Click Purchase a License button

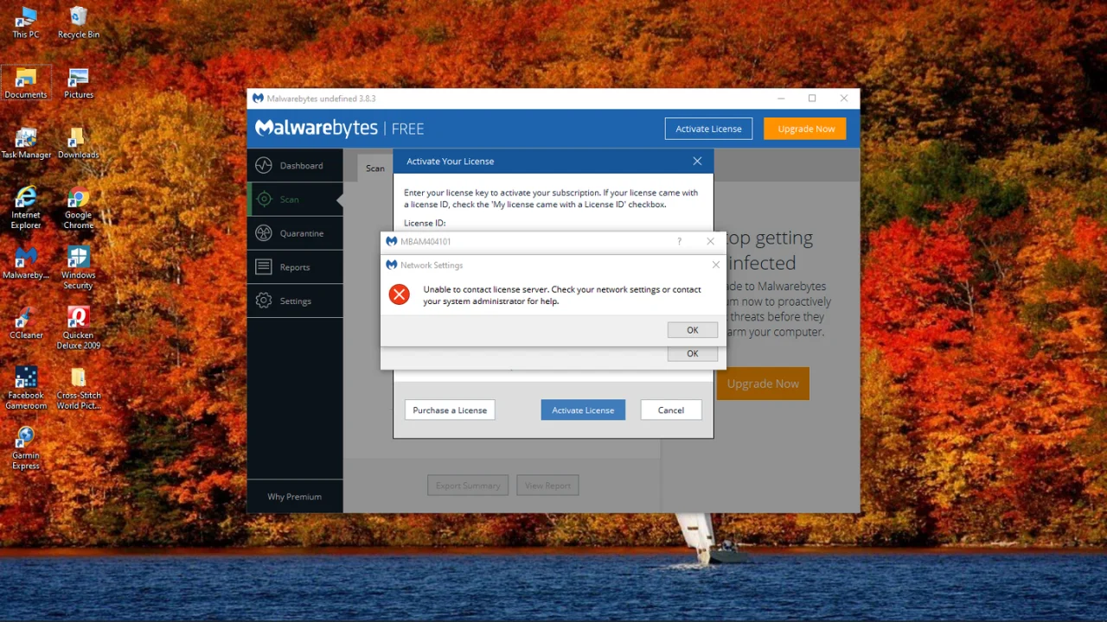pos(450,410)
